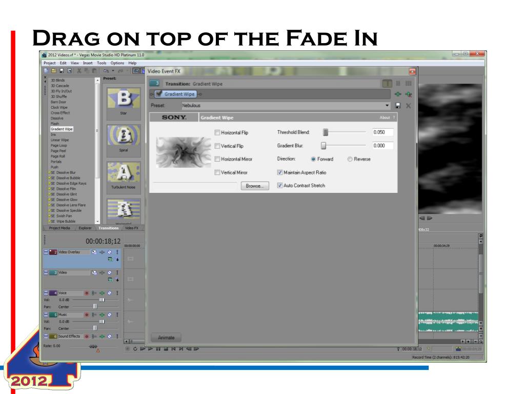525x394 pixels.
Task: Open the Project menu
Action: pos(50,63)
